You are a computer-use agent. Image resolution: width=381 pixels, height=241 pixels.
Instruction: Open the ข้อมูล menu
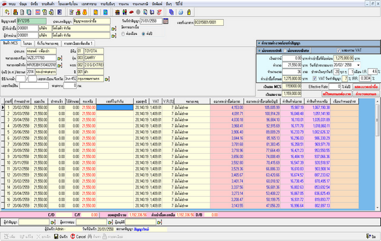[x=23, y=4]
